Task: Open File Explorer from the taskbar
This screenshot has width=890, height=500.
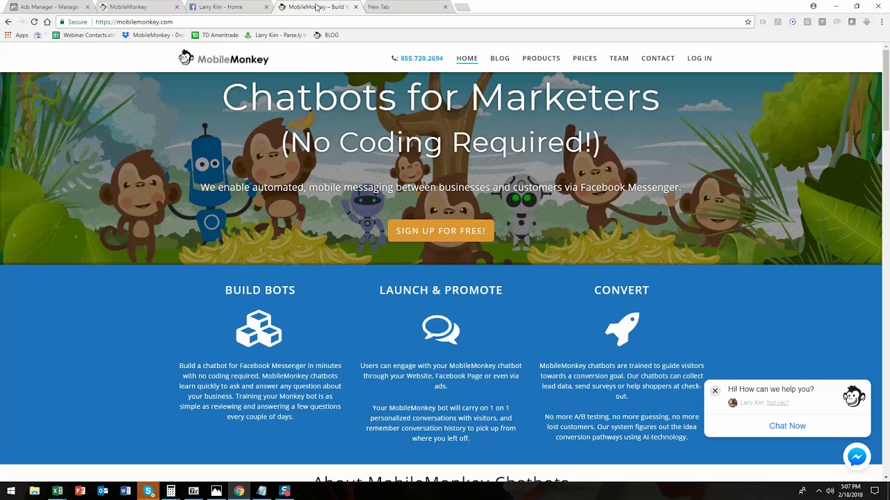Action: pyautogui.click(x=34, y=491)
